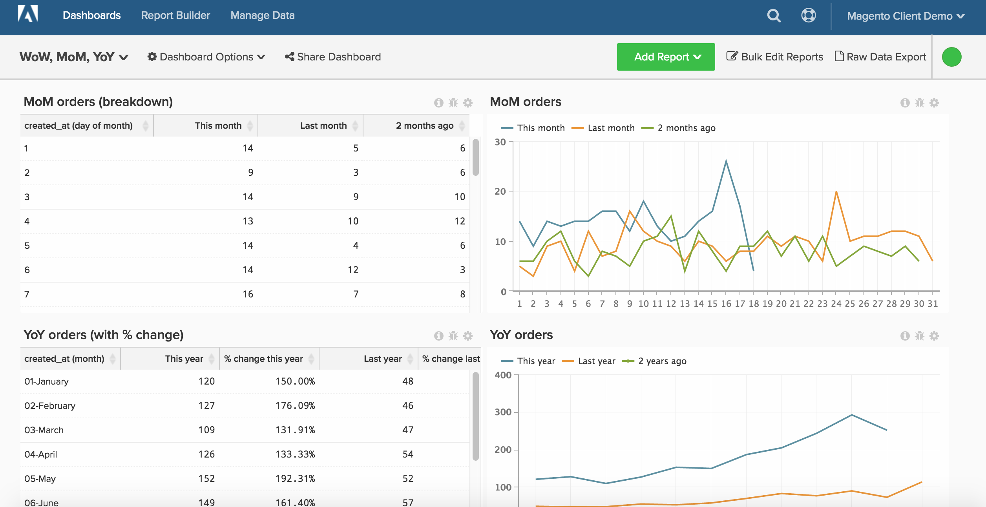Go to Report Builder tab
This screenshot has width=986, height=507.
(x=175, y=15)
